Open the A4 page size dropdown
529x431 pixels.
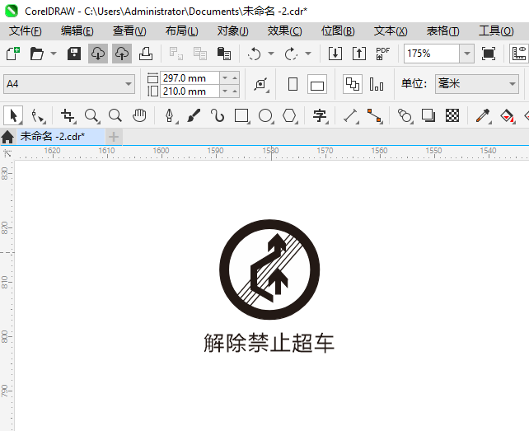69,84
